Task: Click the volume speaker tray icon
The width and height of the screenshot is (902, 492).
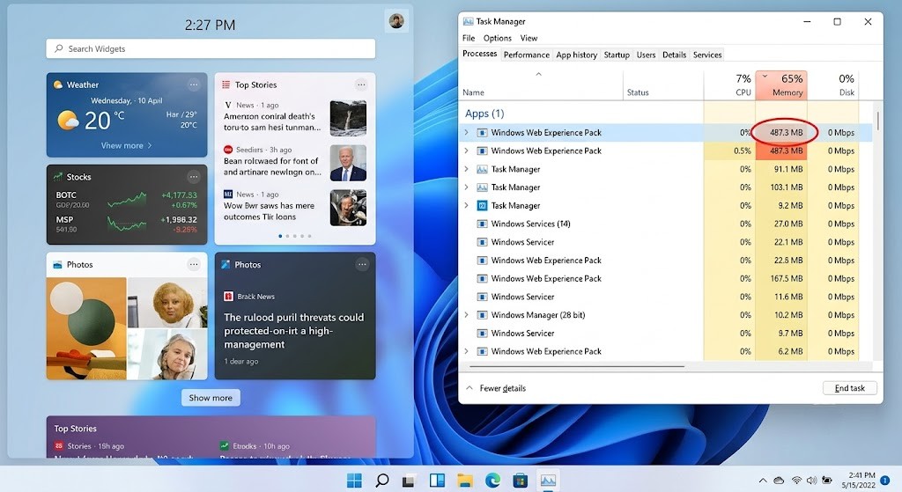Action: [811, 480]
